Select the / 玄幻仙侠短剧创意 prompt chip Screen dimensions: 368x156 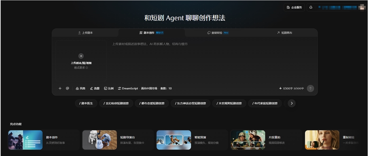(116, 103)
